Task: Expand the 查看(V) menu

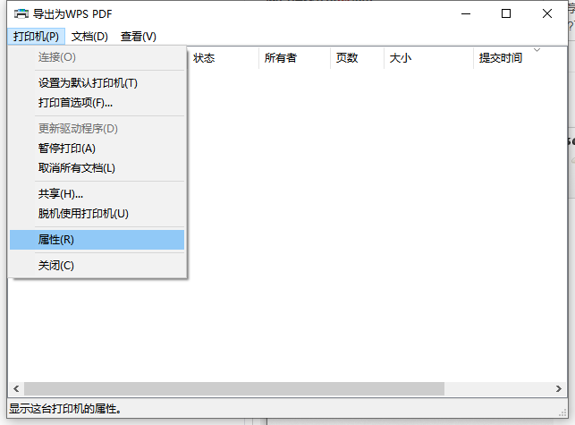Action: click(138, 37)
